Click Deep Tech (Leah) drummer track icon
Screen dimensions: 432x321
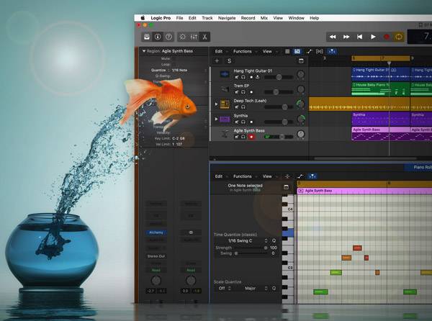tap(225, 104)
